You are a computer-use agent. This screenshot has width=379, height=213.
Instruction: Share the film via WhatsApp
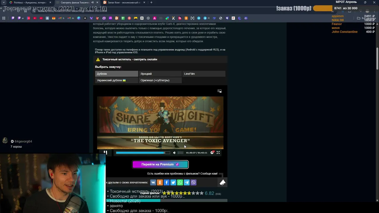coord(180,182)
